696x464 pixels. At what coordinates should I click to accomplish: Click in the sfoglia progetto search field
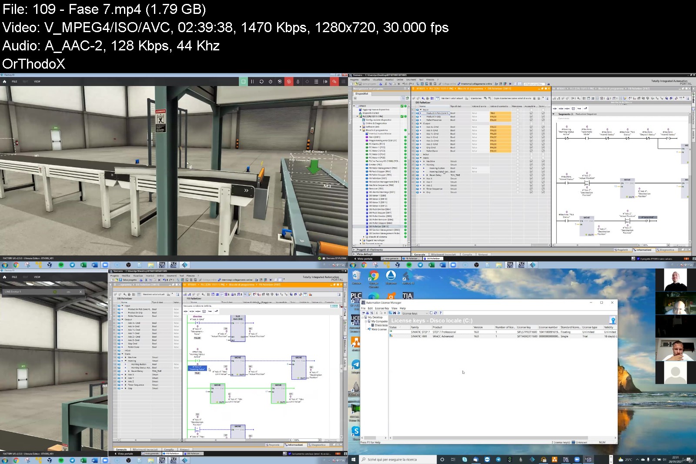[534, 84]
